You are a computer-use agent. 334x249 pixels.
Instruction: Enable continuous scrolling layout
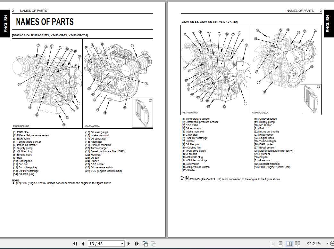281,244
